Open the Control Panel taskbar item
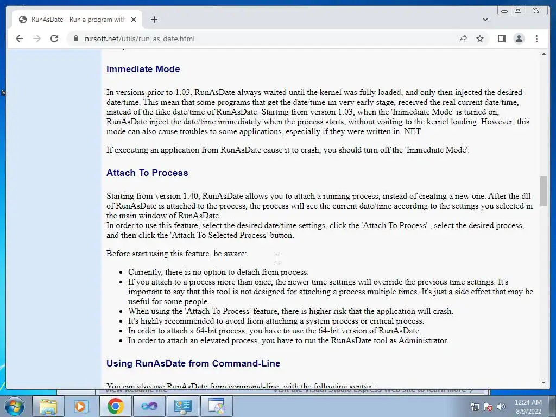 click(x=182, y=406)
